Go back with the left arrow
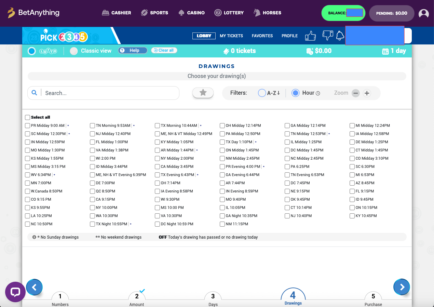The height and width of the screenshot is (307, 434). click(34, 287)
